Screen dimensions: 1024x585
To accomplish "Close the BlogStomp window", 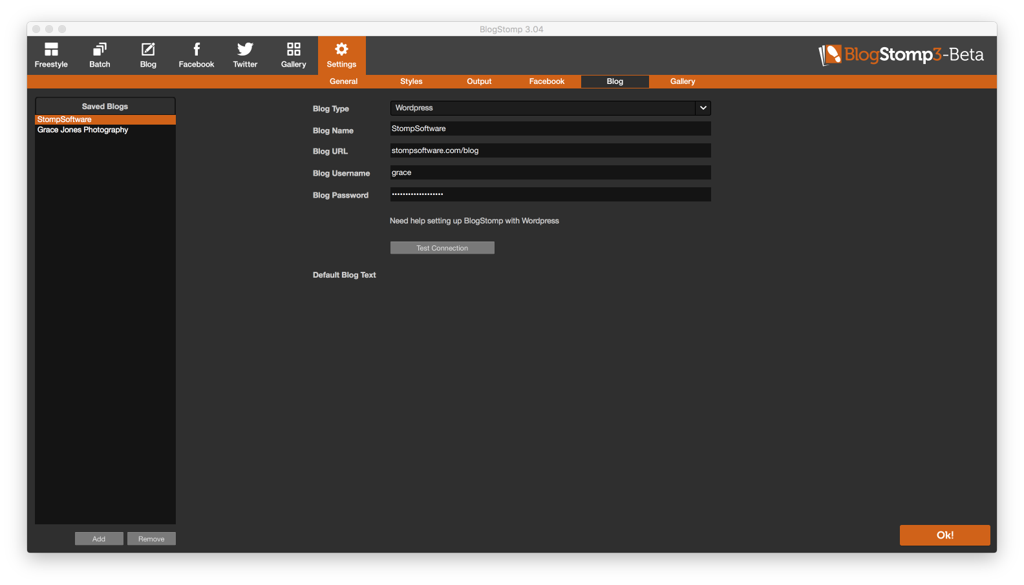I will click(36, 29).
